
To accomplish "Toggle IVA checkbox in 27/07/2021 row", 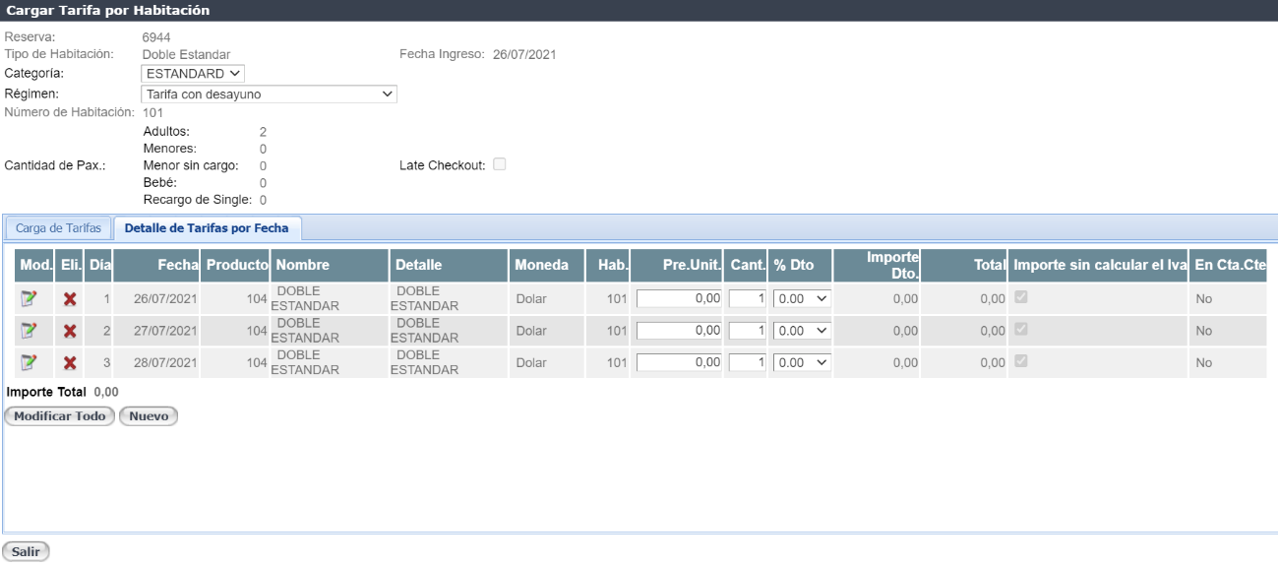I will [1021, 329].
